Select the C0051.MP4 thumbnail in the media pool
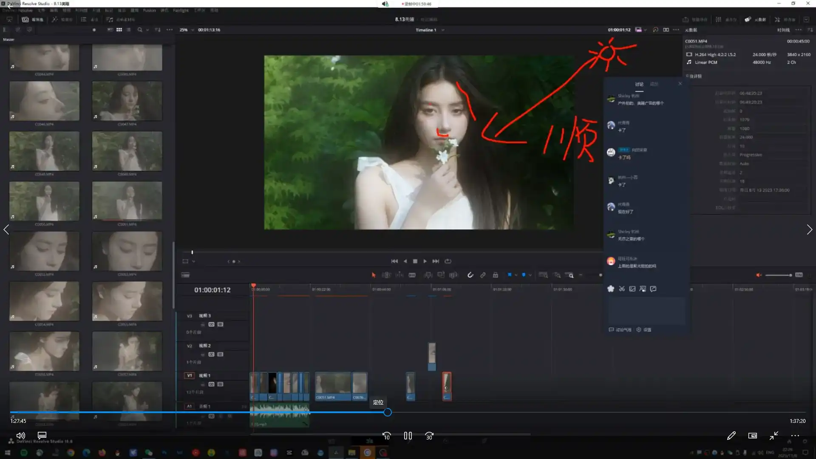 127,201
